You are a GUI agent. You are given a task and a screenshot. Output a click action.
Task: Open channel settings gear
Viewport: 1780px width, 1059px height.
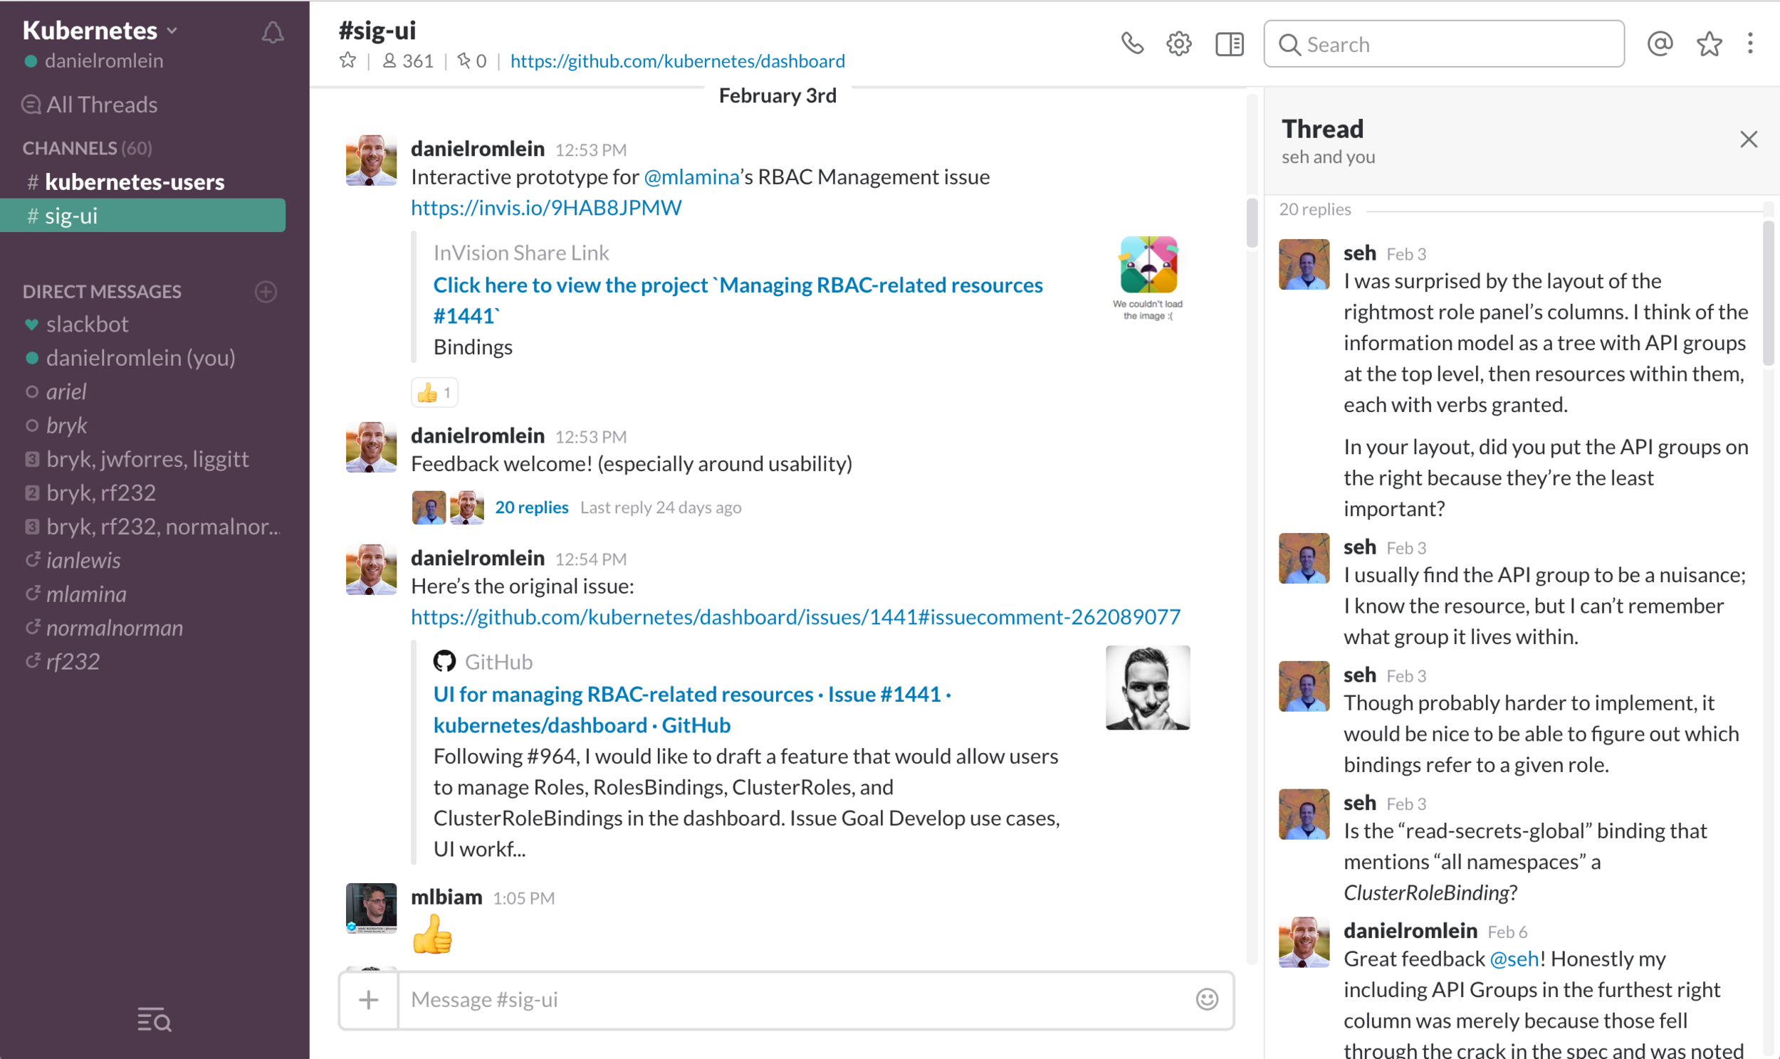click(x=1178, y=43)
